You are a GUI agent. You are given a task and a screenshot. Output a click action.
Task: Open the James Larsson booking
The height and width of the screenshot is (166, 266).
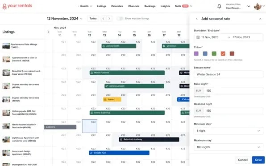(x=134, y=86)
